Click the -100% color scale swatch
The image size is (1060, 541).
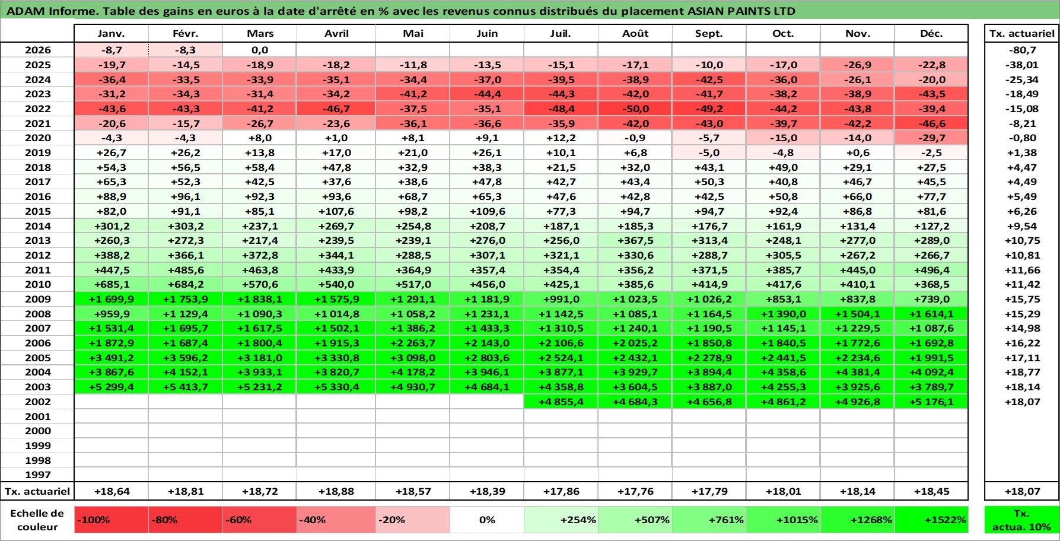point(112,520)
